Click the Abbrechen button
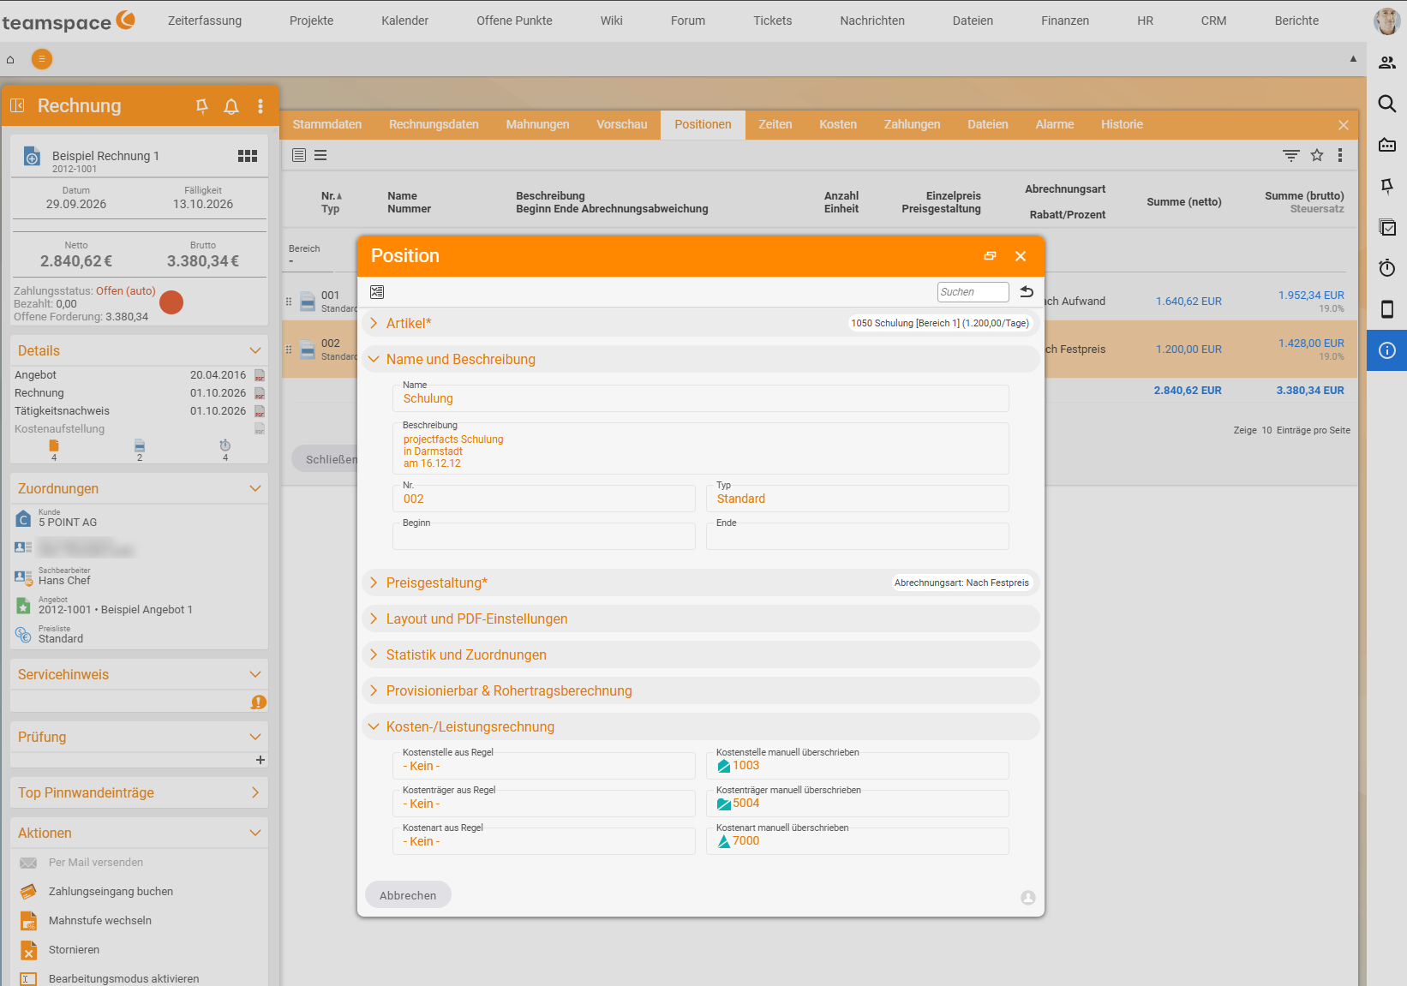1407x986 pixels. coord(408,895)
